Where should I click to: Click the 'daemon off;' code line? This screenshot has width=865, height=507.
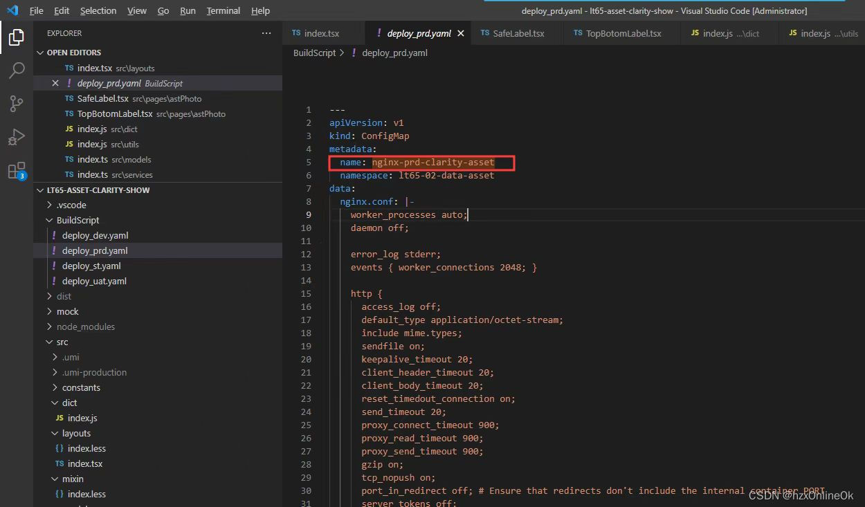[380, 228]
